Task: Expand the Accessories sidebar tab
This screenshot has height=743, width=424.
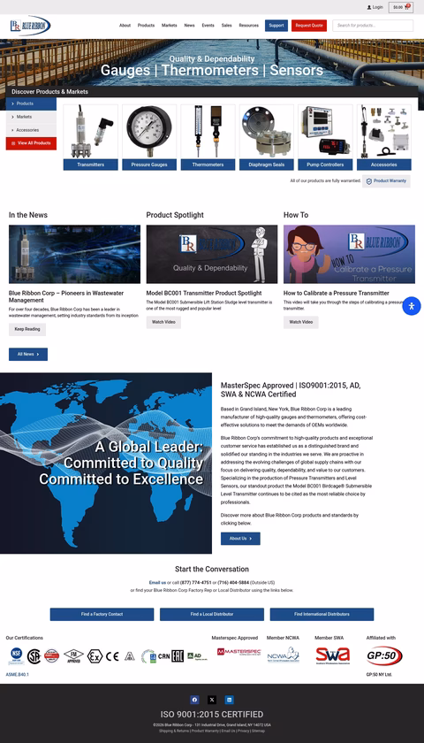Action: coord(31,130)
